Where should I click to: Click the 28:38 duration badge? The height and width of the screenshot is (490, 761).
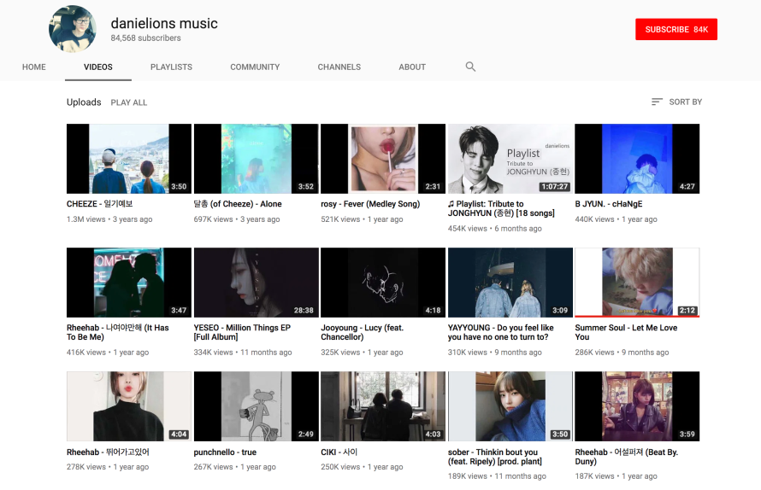(x=304, y=310)
